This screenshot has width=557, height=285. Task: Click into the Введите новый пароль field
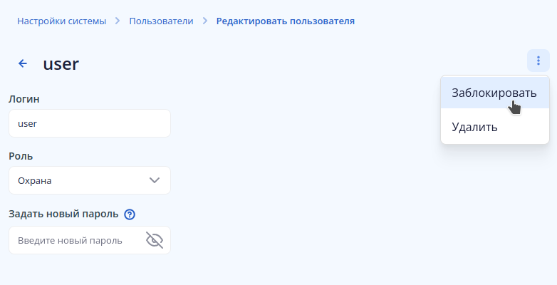[x=75, y=241]
